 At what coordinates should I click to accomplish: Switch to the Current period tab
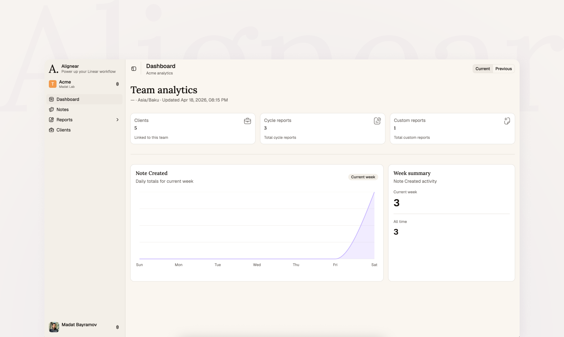pyautogui.click(x=483, y=69)
